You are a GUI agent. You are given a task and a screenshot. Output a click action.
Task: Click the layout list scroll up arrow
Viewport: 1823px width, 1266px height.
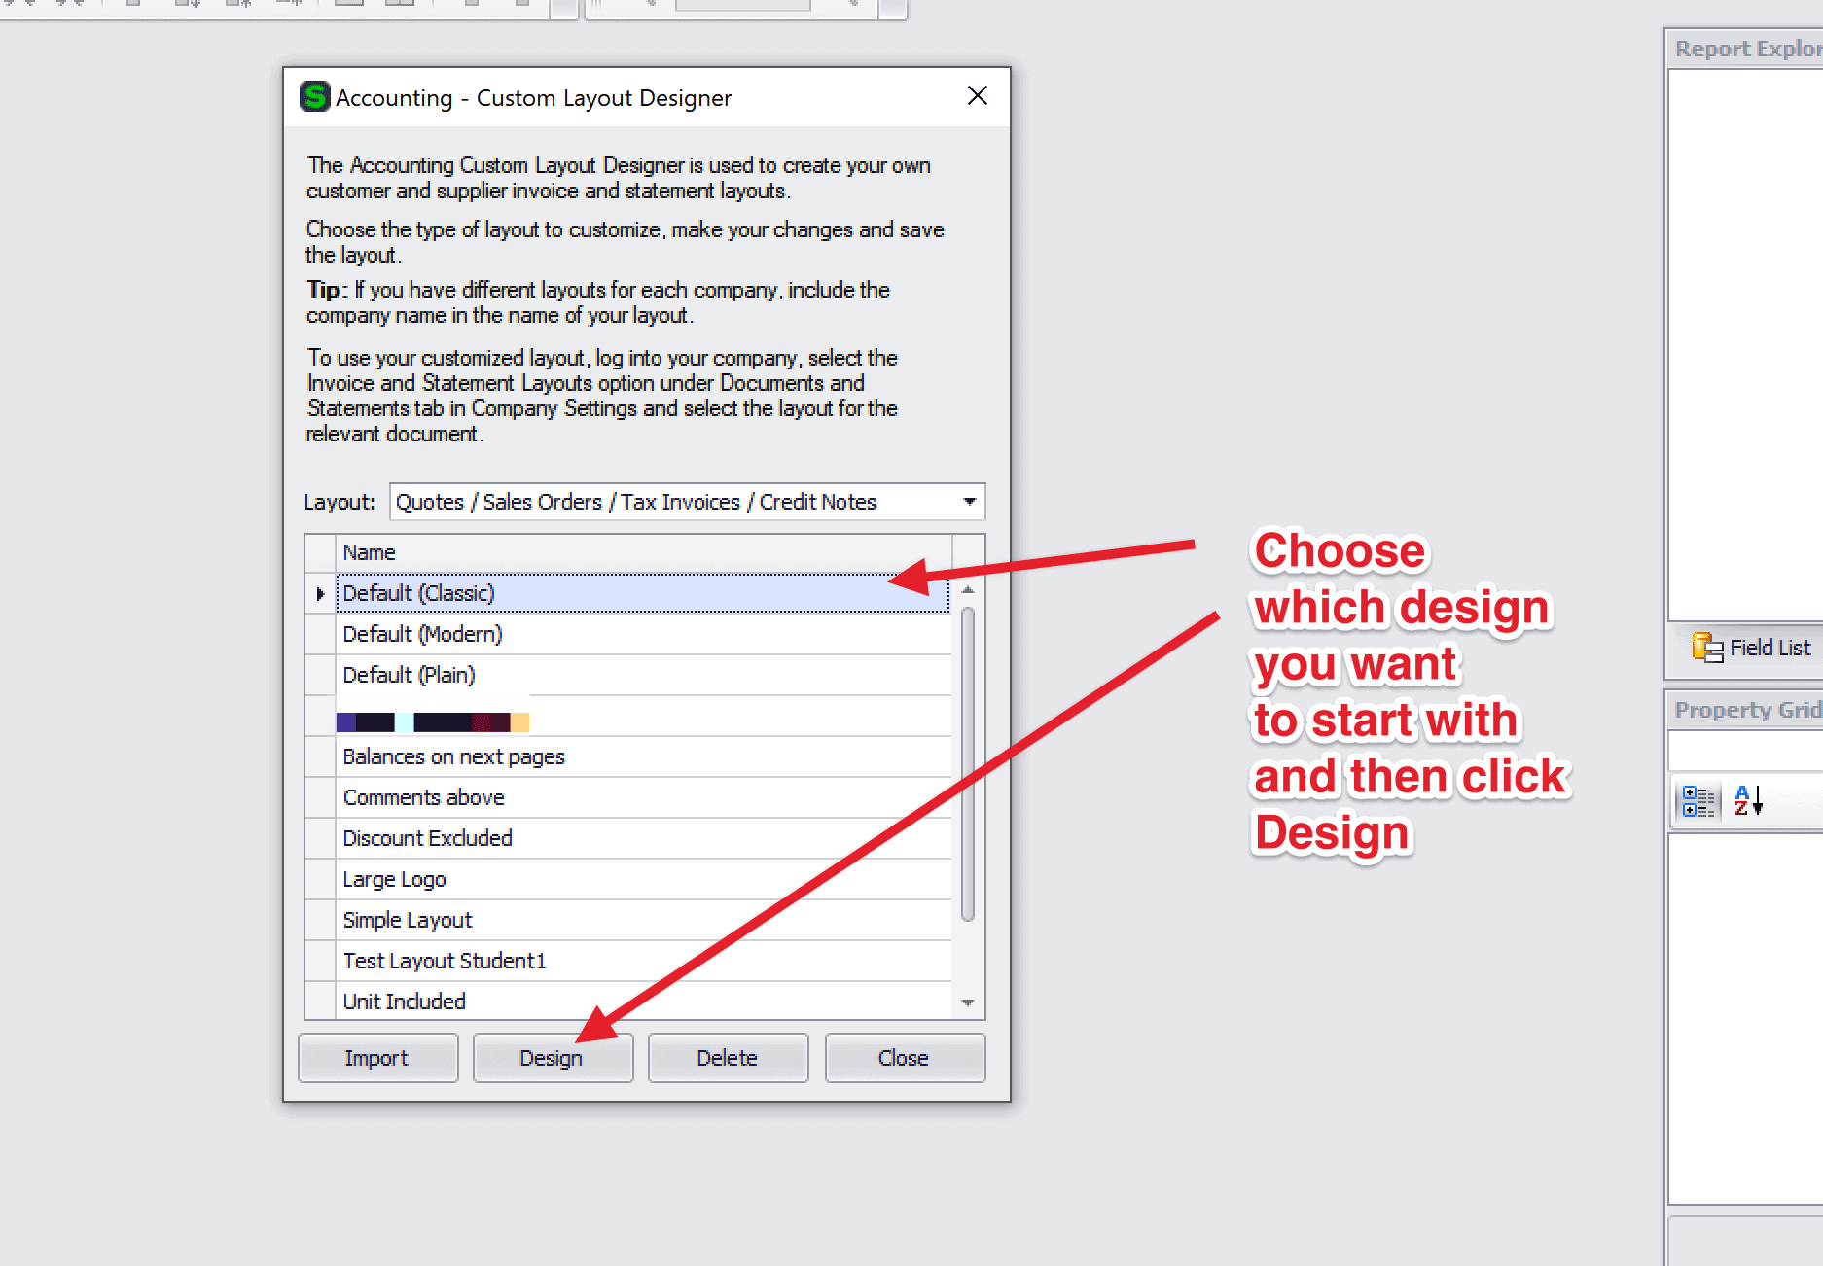(968, 590)
